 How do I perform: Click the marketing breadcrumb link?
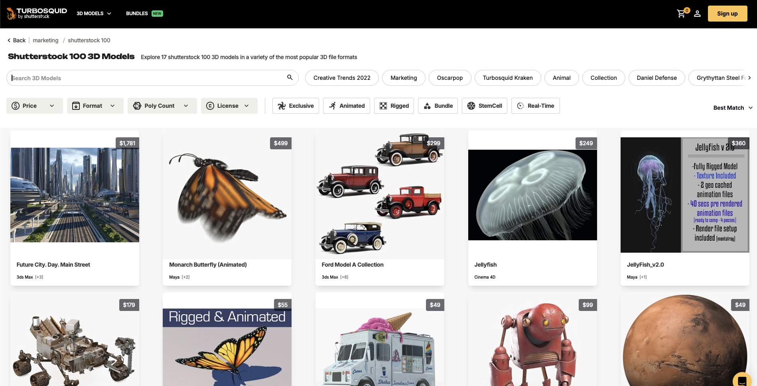[x=45, y=40]
